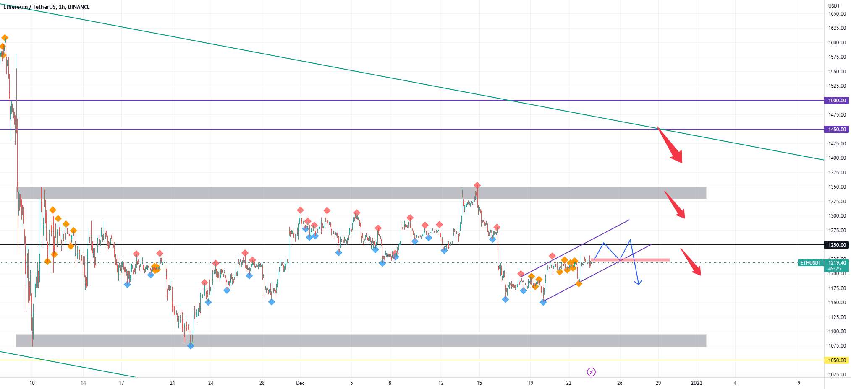Select the purple 1450.00 price label
Screen dimensions: 851x389
[837, 130]
